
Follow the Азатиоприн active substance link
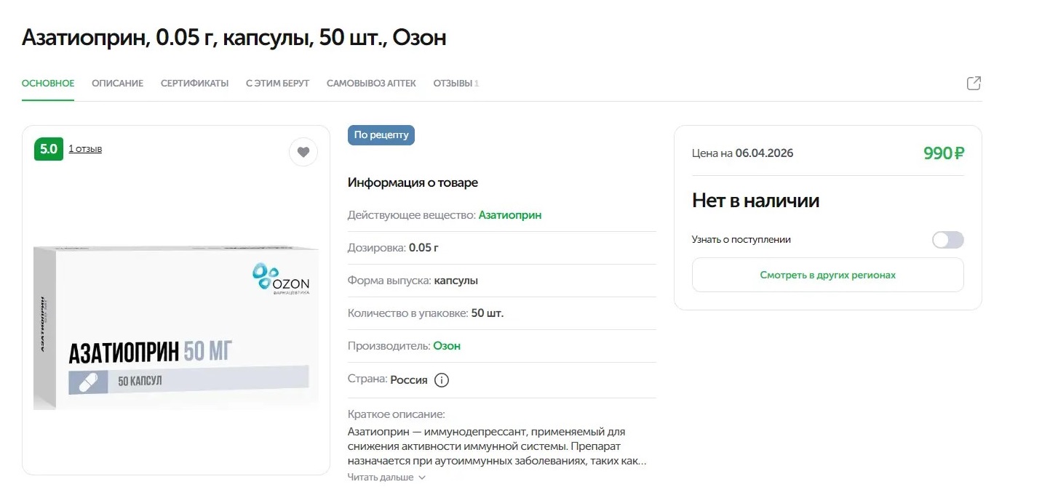pyautogui.click(x=510, y=215)
